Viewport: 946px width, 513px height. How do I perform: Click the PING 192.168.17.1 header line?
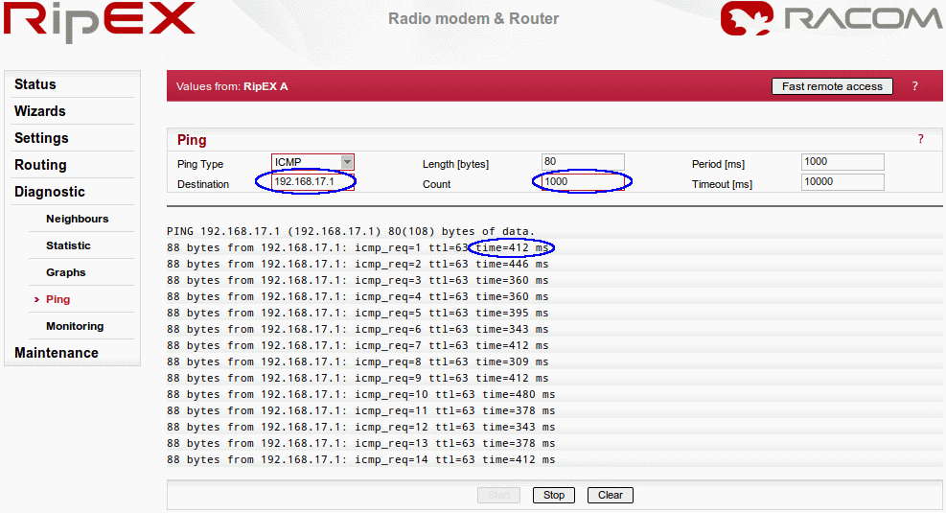pos(351,231)
